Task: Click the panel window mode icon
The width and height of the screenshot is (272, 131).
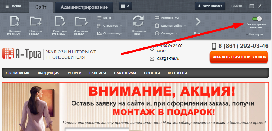Action: (x=252, y=6)
